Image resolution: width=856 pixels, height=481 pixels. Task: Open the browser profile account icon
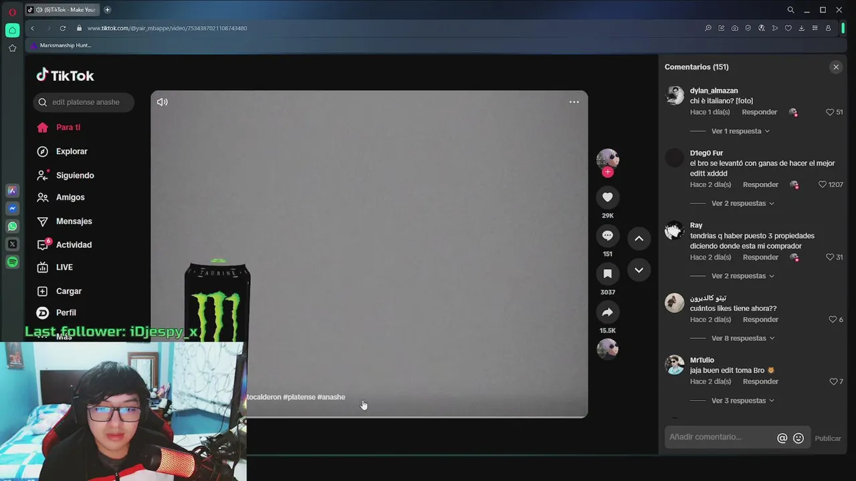coord(829,28)
